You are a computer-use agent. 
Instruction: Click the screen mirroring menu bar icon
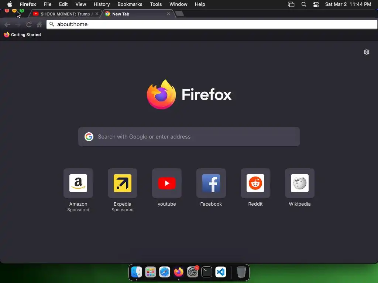[291, 4]
